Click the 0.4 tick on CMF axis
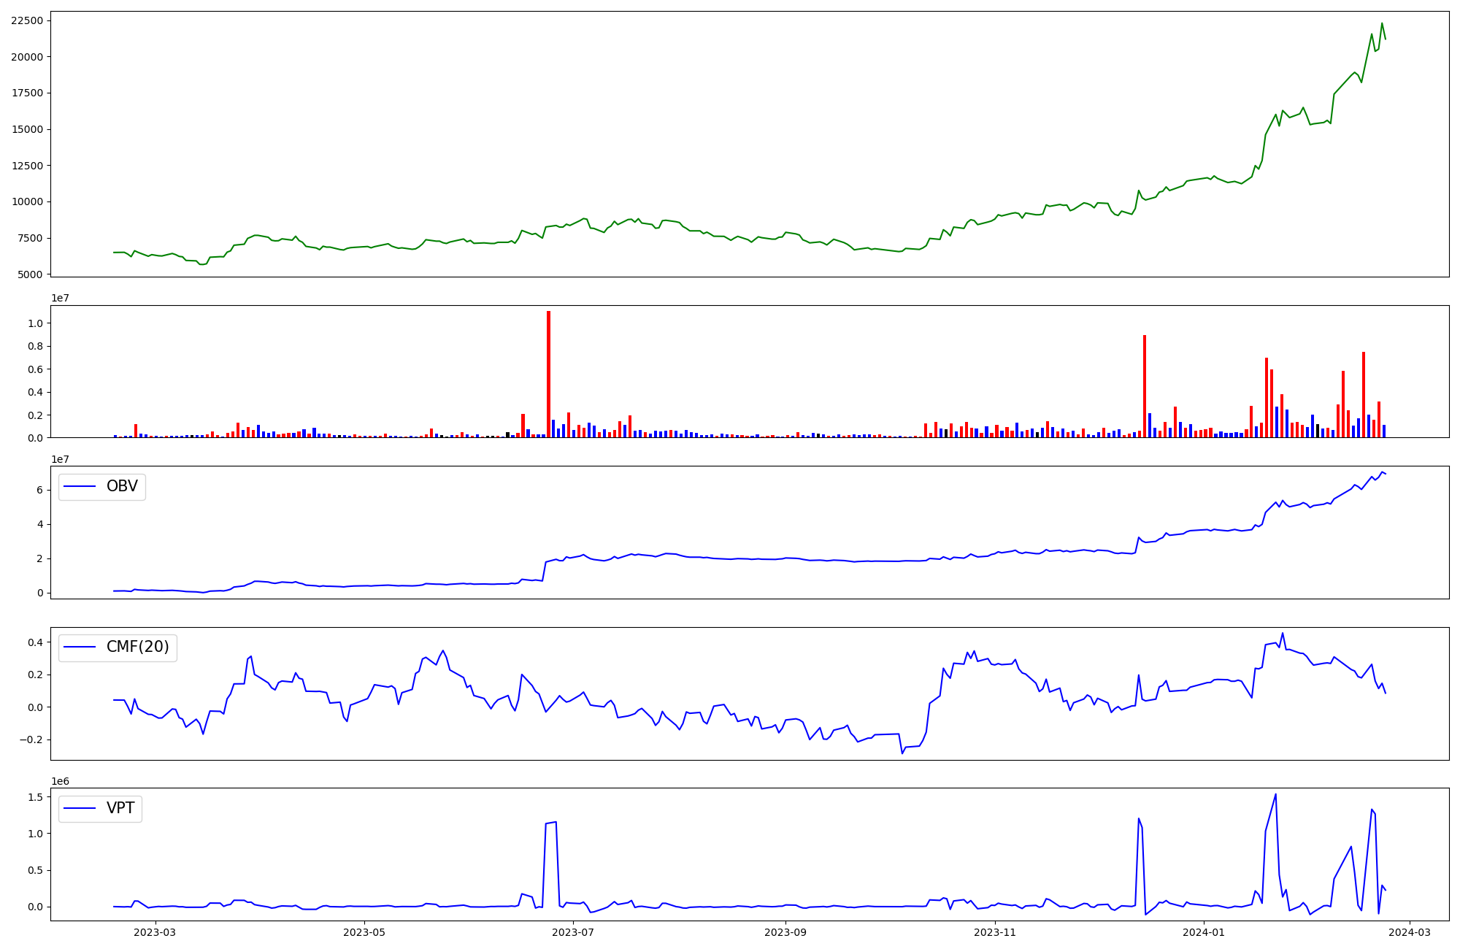This screenshot has height=949, width=1460. click(x=36, y=642)
